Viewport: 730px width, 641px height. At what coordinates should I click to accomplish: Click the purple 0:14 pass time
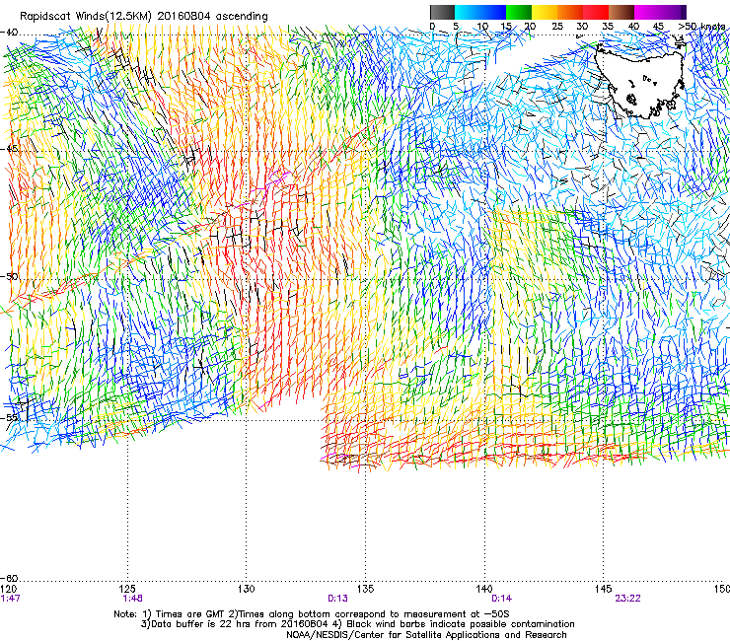point(502,599)
